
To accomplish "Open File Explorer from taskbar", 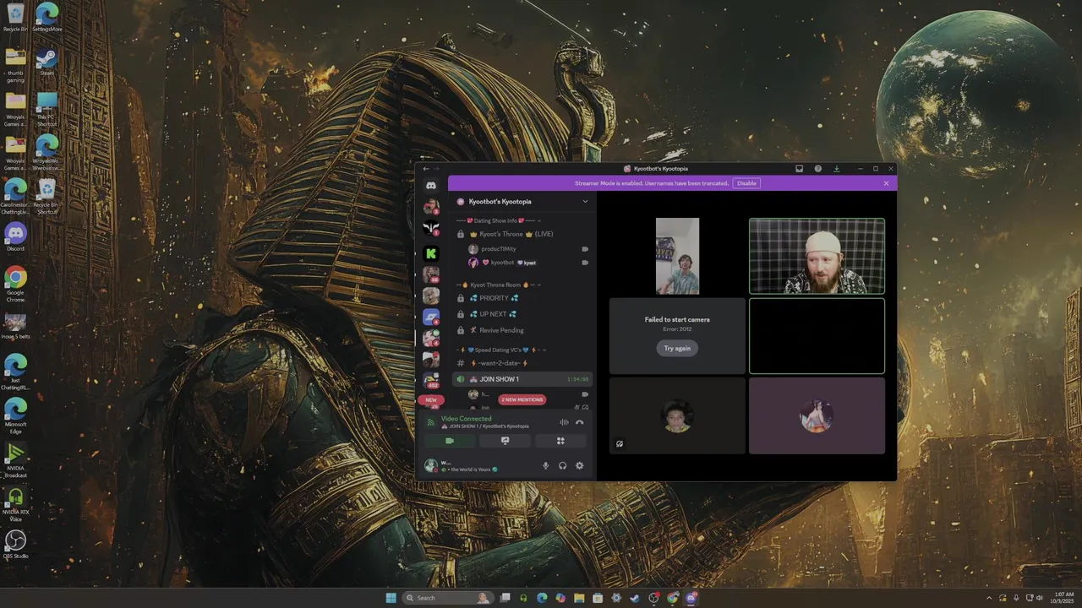I will pyautogui.click(x=579, y=598).
